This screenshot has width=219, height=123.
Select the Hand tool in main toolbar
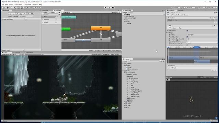tap(4, 8)
